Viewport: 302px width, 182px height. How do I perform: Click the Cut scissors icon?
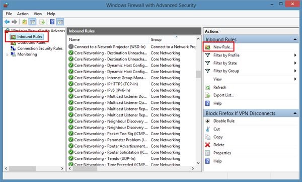(x=207, y=129)
